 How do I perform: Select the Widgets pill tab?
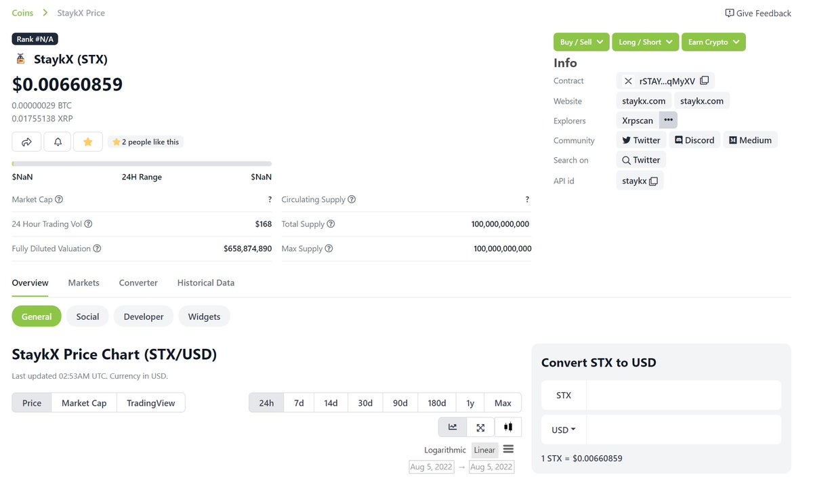coord(204,316)
